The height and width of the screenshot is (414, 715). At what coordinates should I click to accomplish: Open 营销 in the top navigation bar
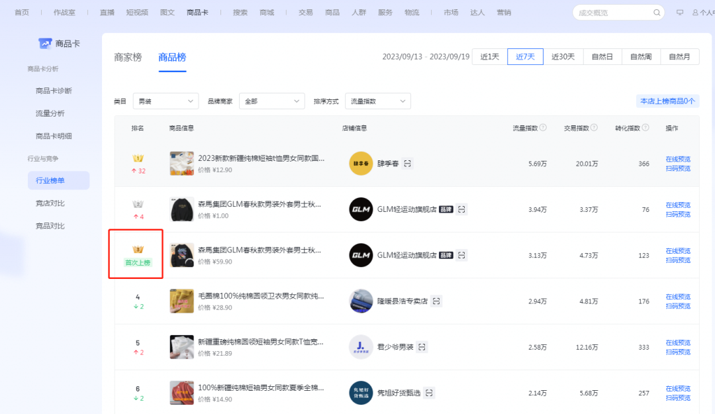(x=504, y=11)
